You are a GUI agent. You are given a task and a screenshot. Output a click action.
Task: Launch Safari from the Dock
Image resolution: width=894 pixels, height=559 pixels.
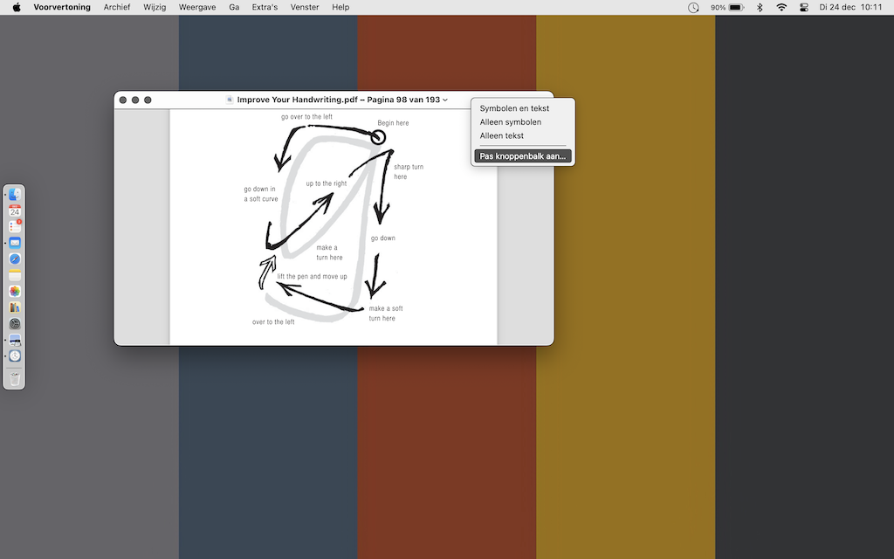click(x=15, y=259)
